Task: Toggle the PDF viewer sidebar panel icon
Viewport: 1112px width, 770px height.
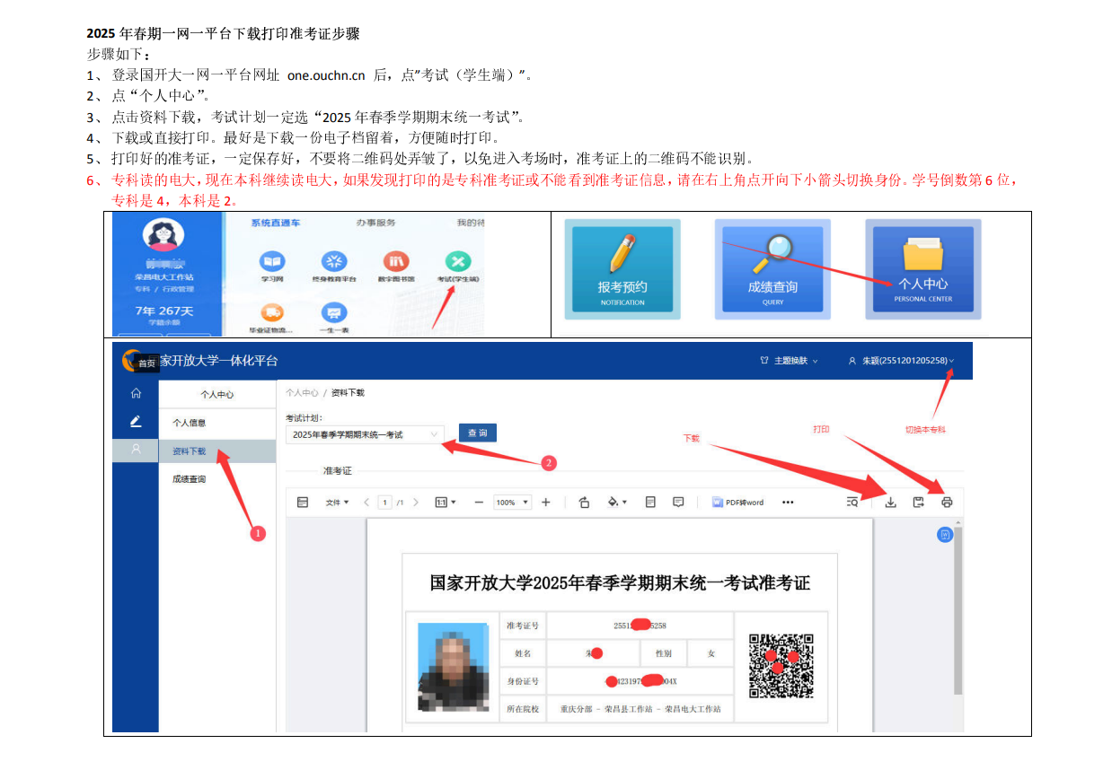Action: [x=303, y=503]
